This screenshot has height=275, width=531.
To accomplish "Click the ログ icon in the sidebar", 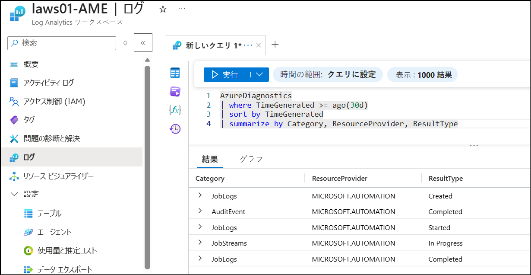I will tap(14, 157).
